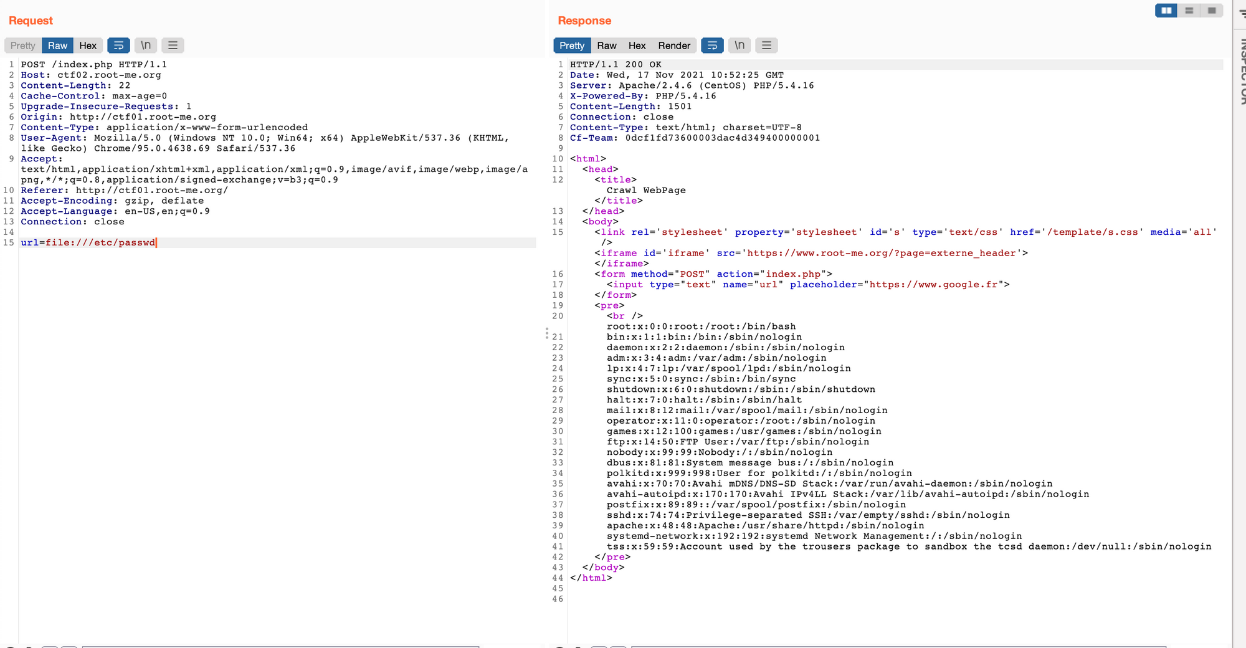The height and width of the screenshot is (648, 1246).
Task: Open the Request Hex tab
Action: pos(88,45)
